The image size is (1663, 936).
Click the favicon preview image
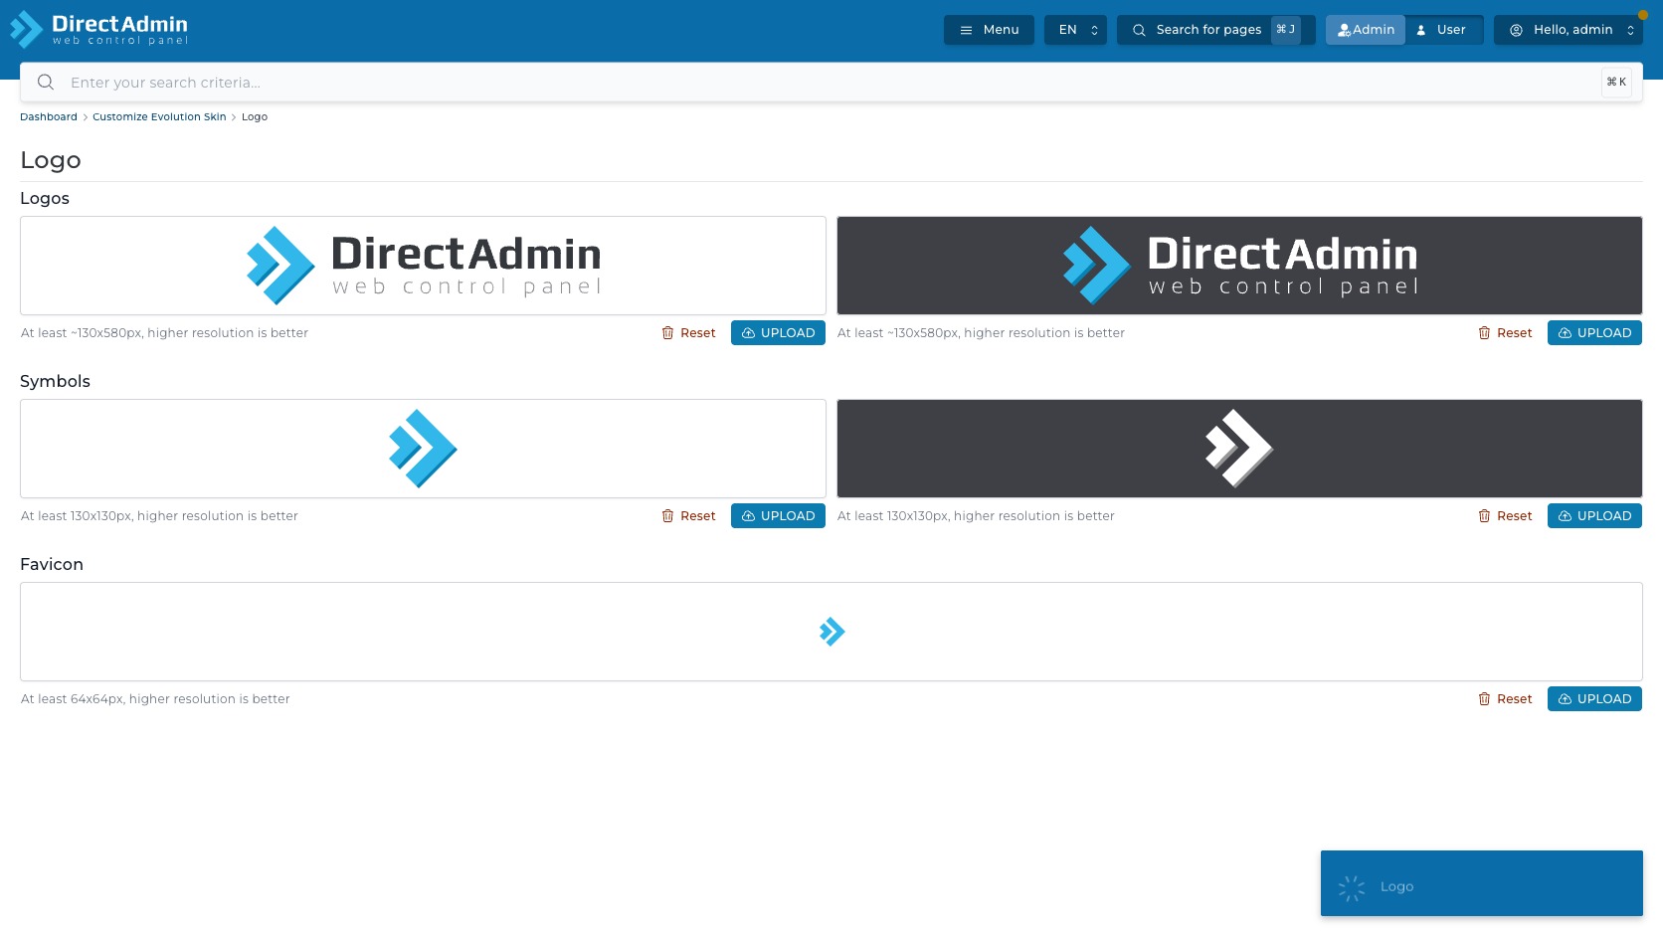coord(831,632)
